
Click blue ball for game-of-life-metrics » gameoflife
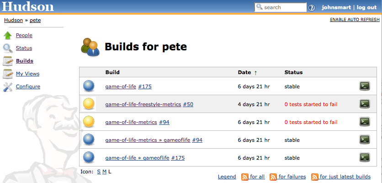[89, 140]
